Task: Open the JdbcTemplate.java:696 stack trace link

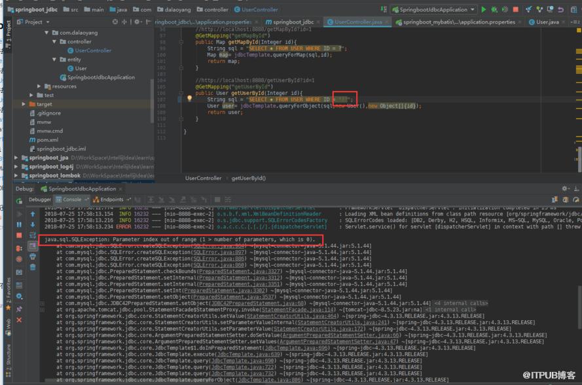Action: click(296, 348)
